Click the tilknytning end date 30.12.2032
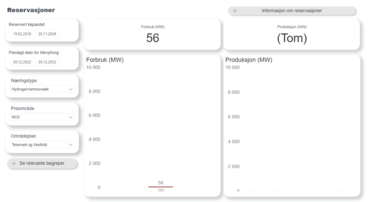 click(47, 62)
